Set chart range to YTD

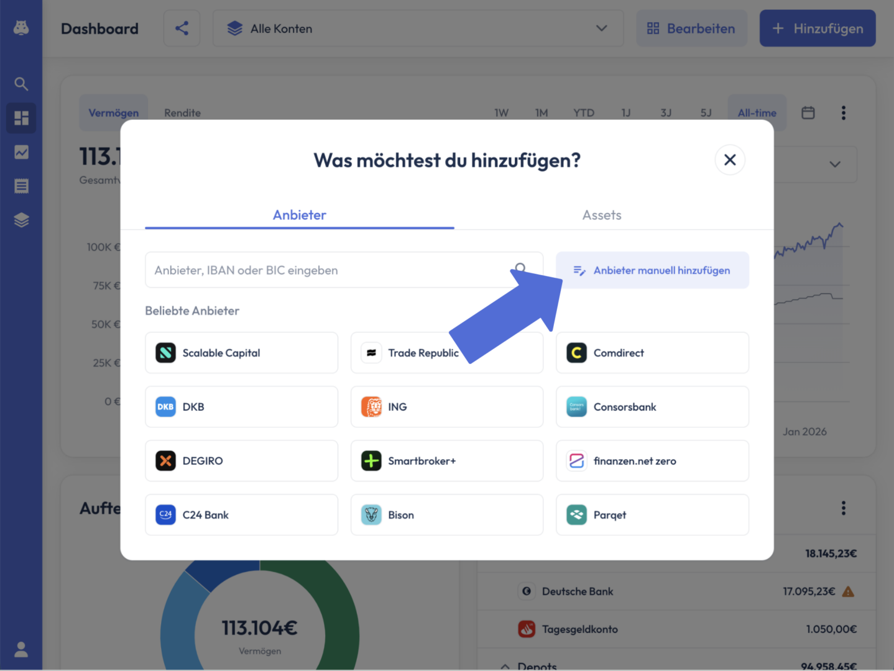point(584,112)
